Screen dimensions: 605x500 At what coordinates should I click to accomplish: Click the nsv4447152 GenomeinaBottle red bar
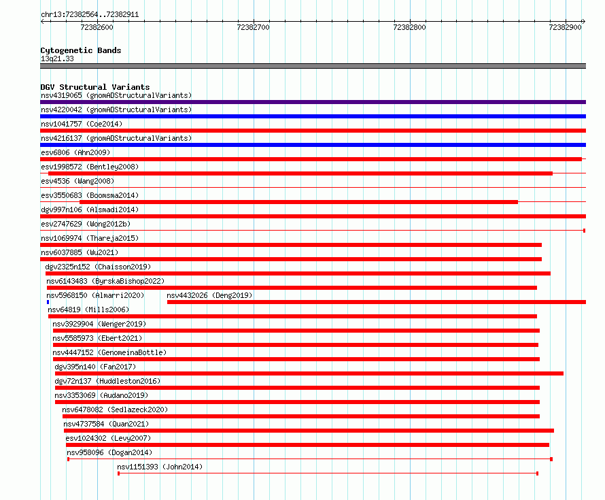(296, 359)
